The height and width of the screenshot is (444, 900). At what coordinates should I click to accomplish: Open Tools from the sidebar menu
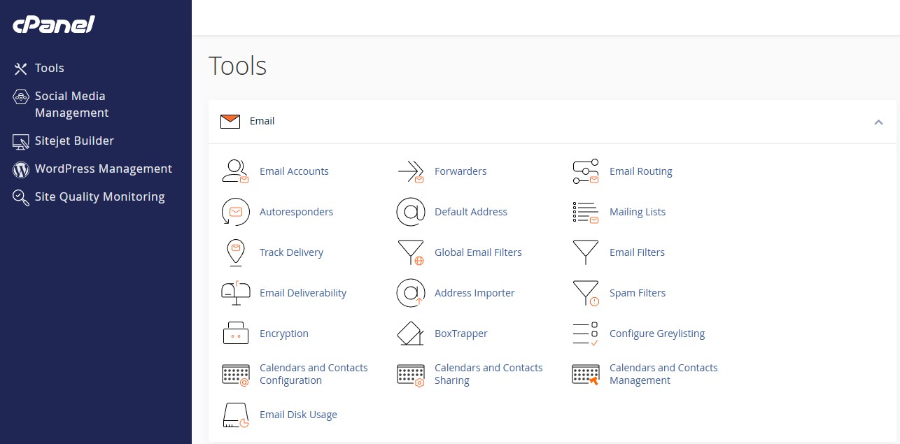click(x=50, y=69)
